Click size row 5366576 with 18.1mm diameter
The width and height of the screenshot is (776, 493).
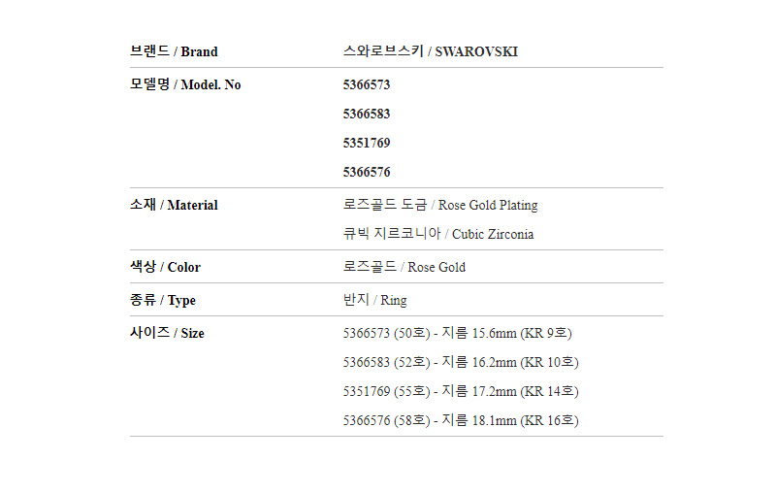[x=461, y=421]
